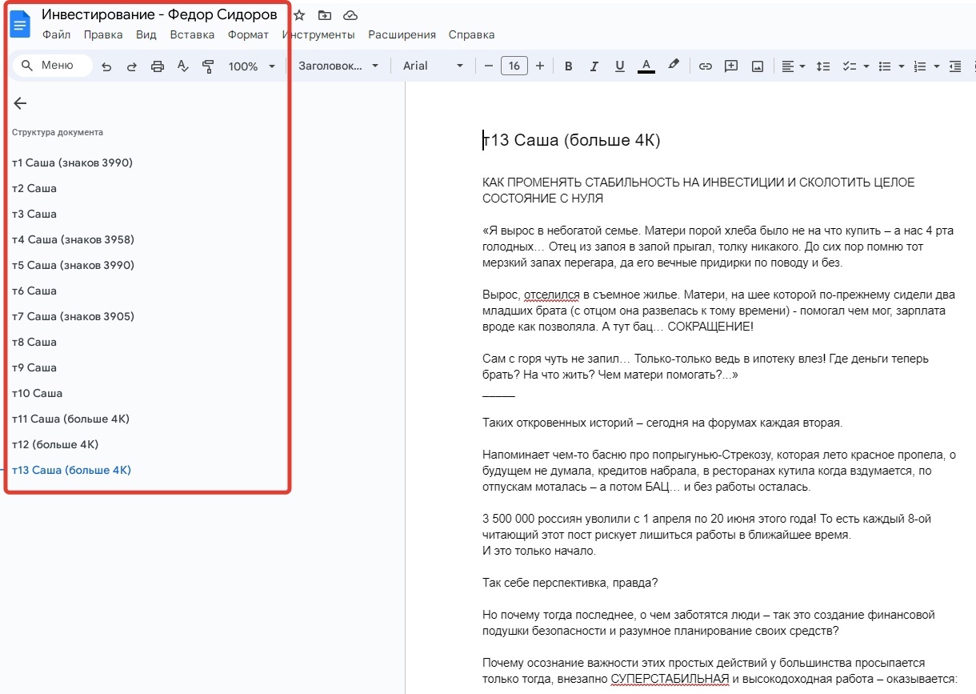Open the zoom 100% dropdown
This screenshot has width=976, height=694.
point(251,66)
